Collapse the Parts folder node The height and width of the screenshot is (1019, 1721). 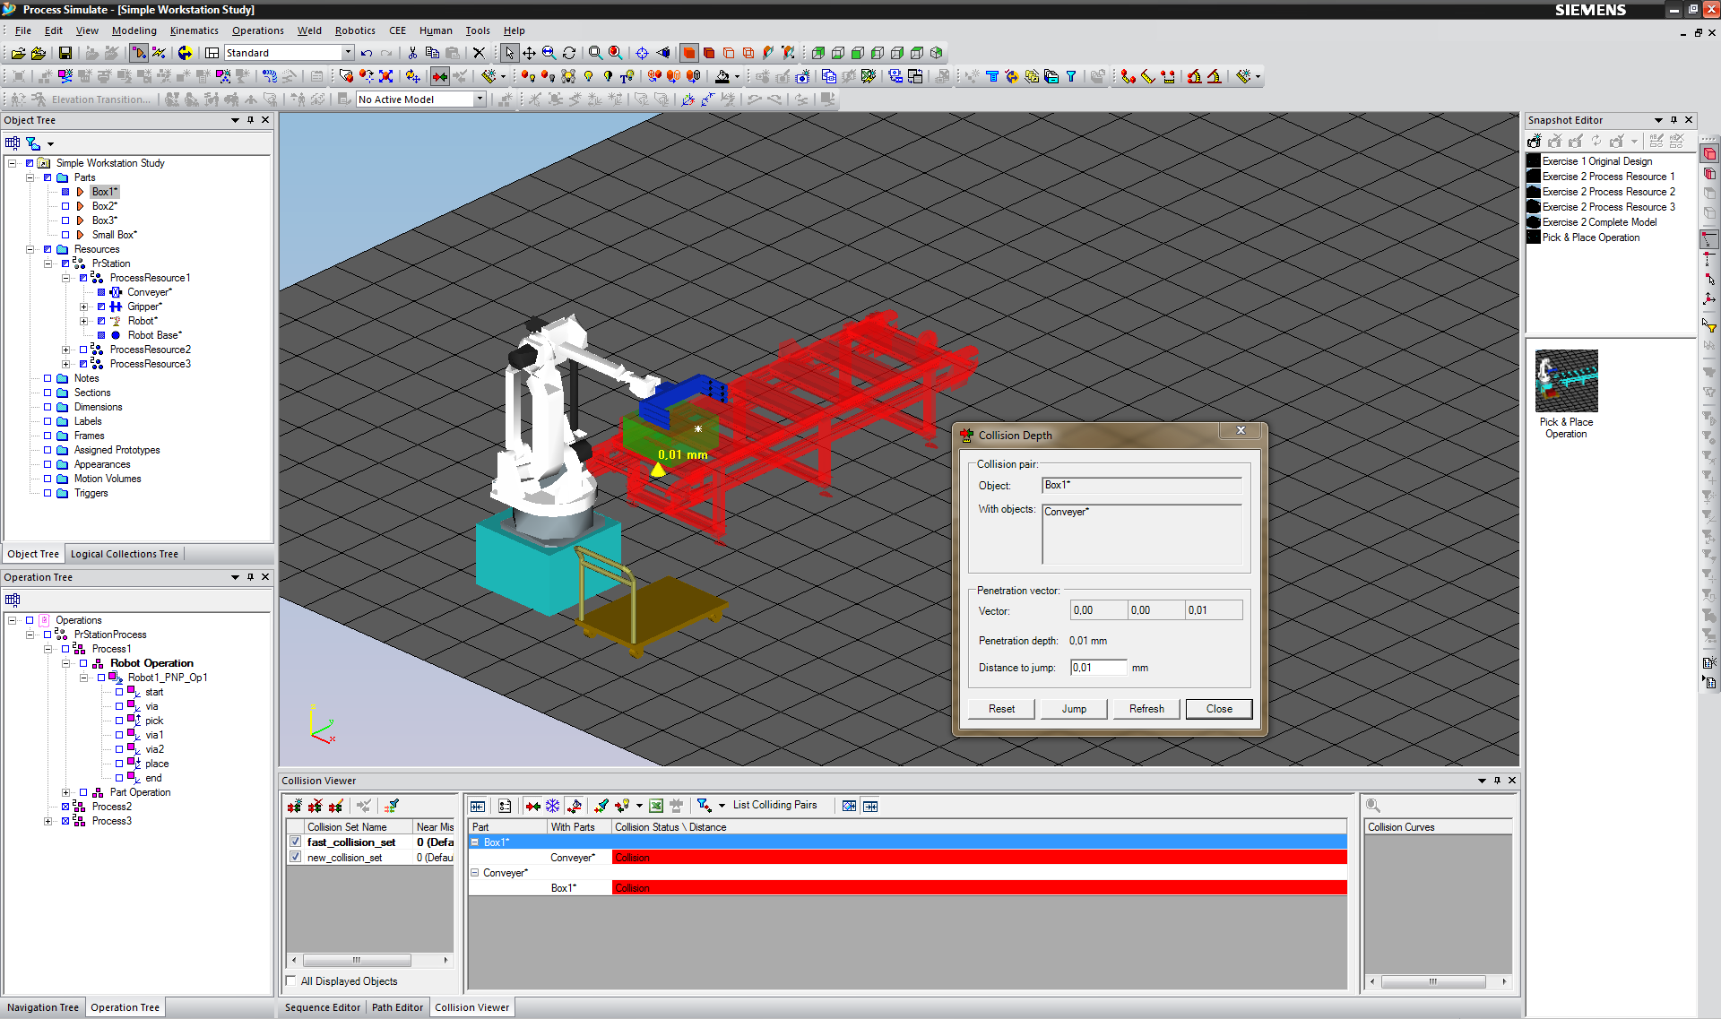tap(30, 177)
